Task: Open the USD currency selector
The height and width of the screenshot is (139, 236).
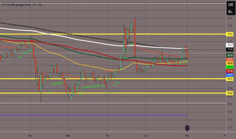Action: 231,5
